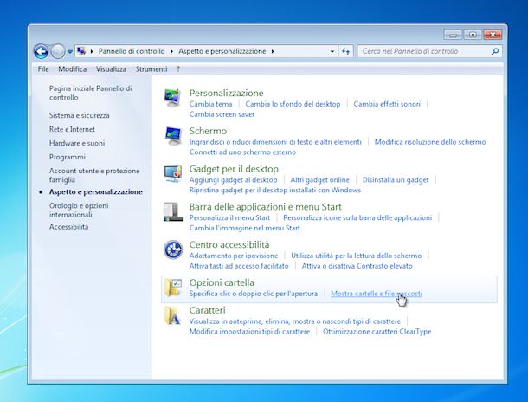Open Orologio e opzioni internazionali
The width and height of the screenshot is (528, 402).
pyautogui.click(x=79, y=210)
